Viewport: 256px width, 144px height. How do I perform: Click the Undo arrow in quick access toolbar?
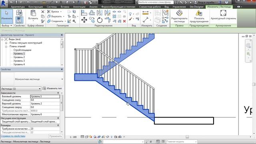coord(28,2)
